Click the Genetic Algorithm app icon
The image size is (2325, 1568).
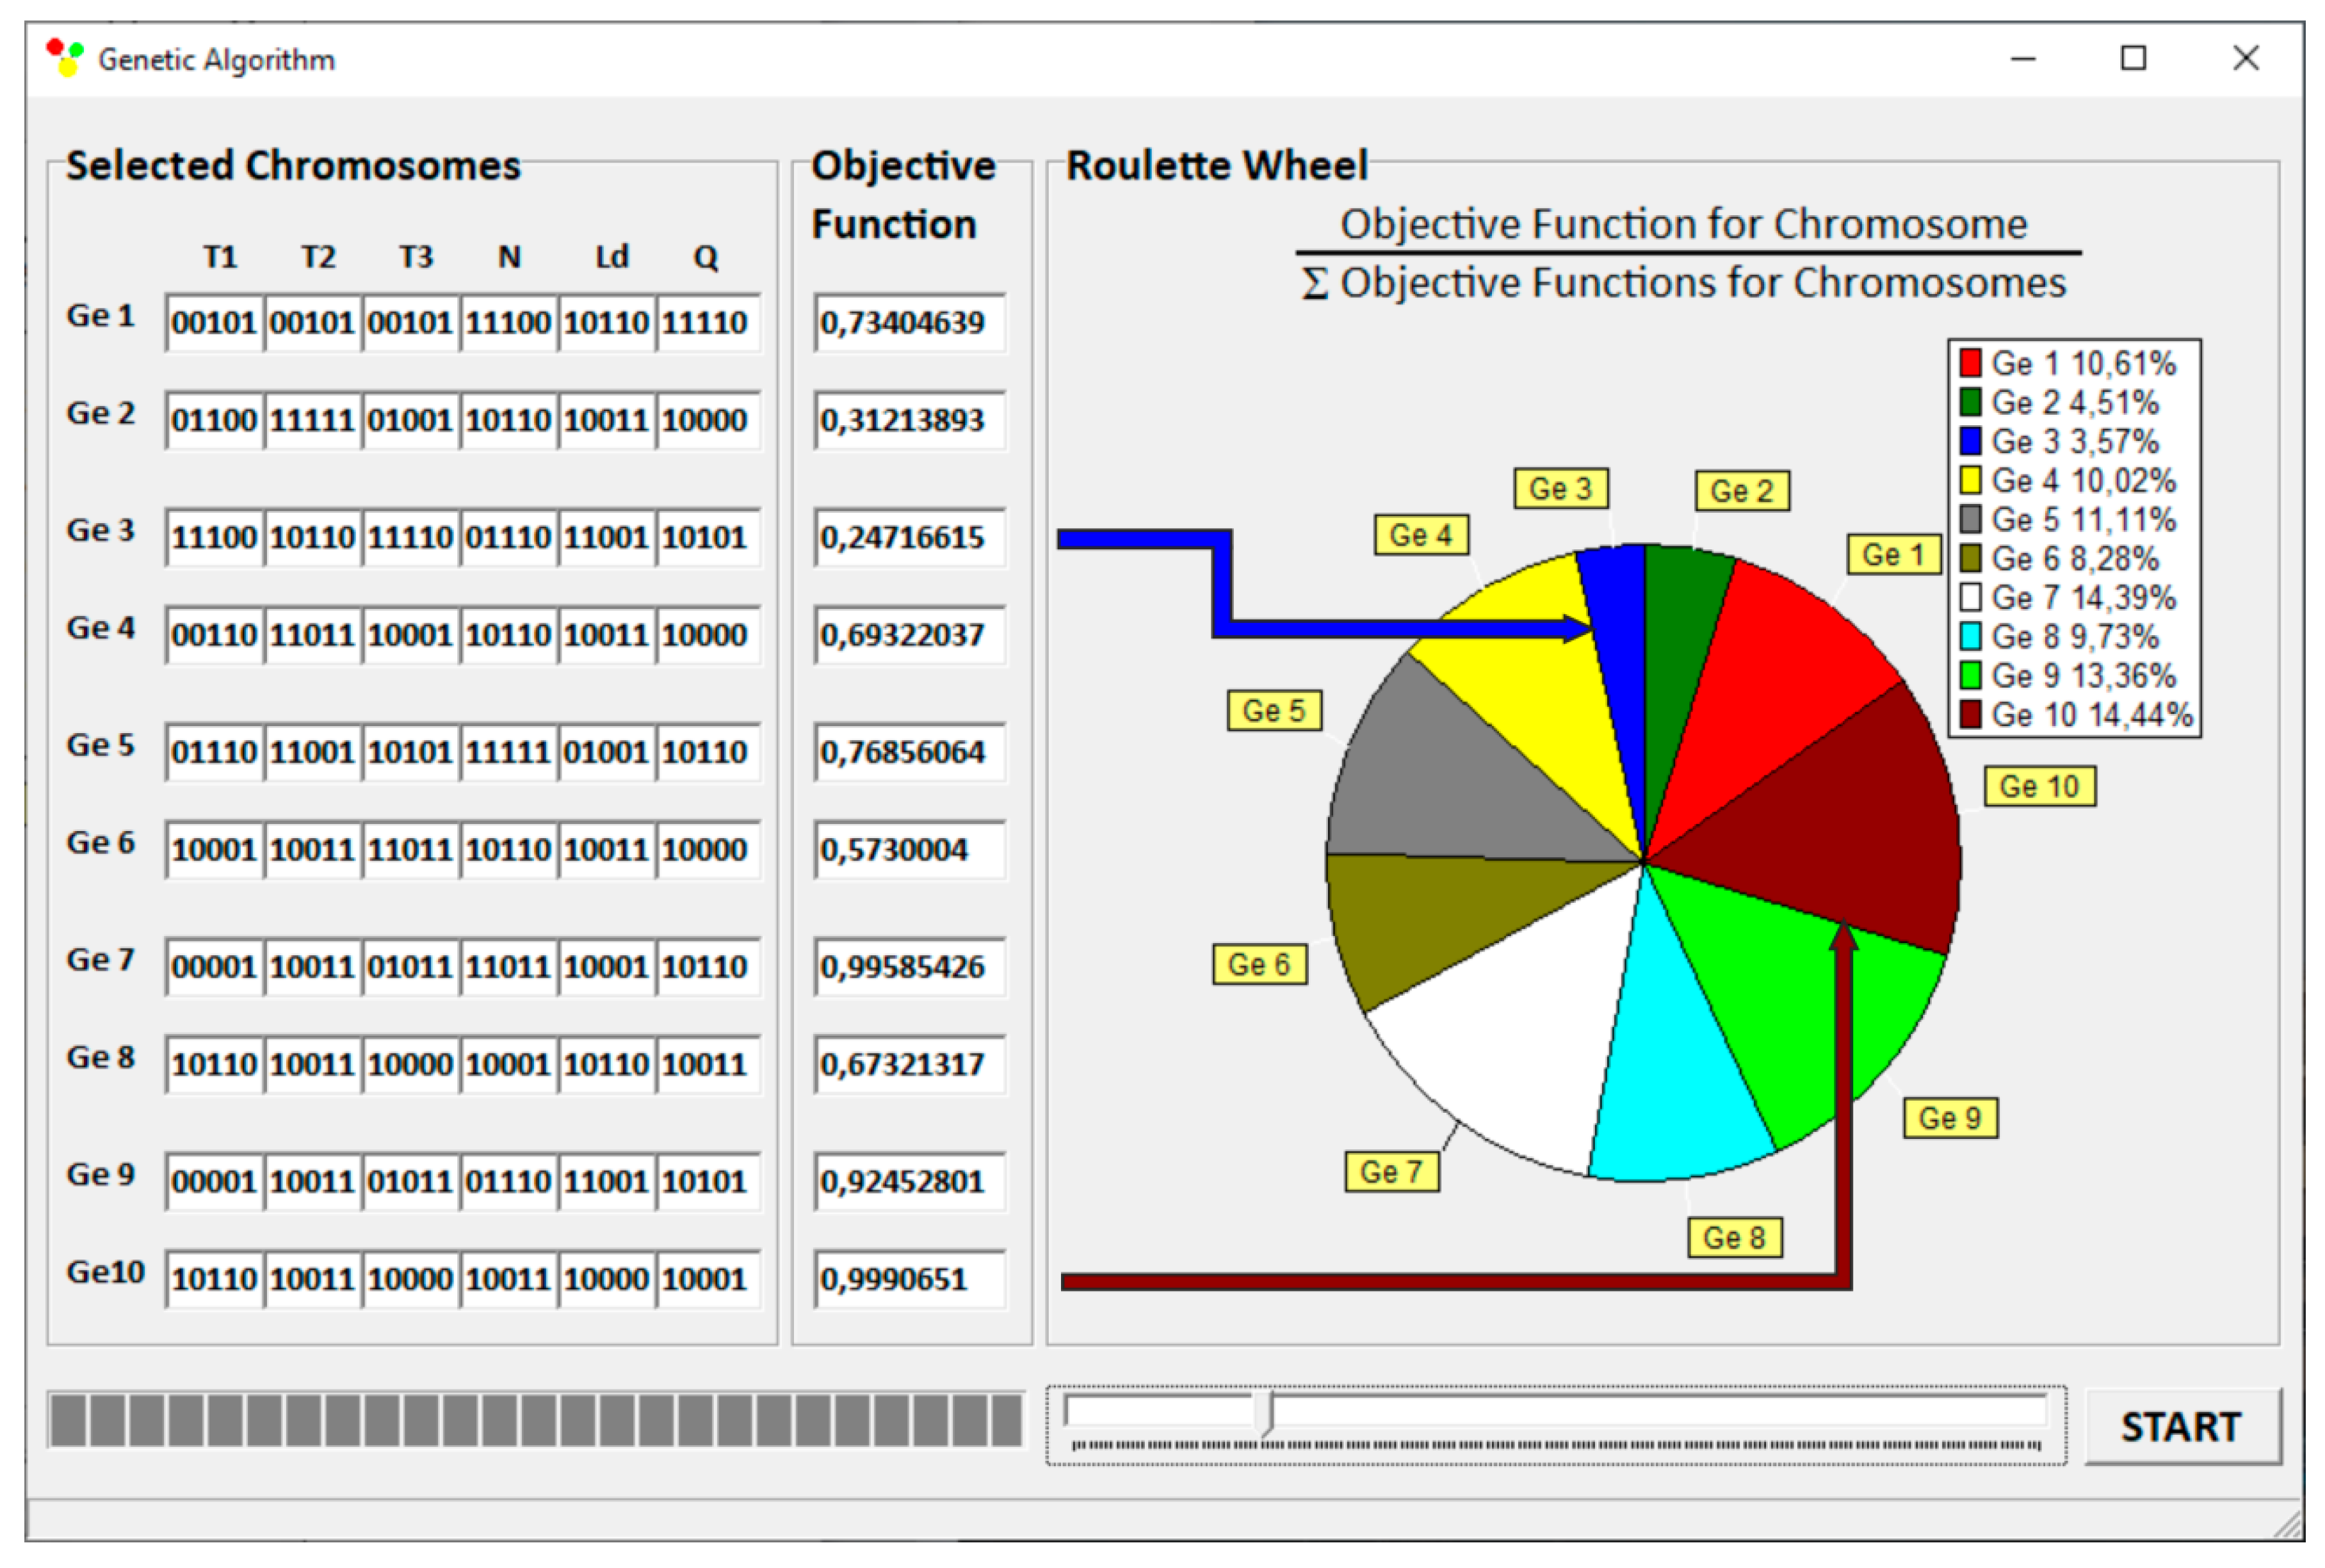point(65,58)
